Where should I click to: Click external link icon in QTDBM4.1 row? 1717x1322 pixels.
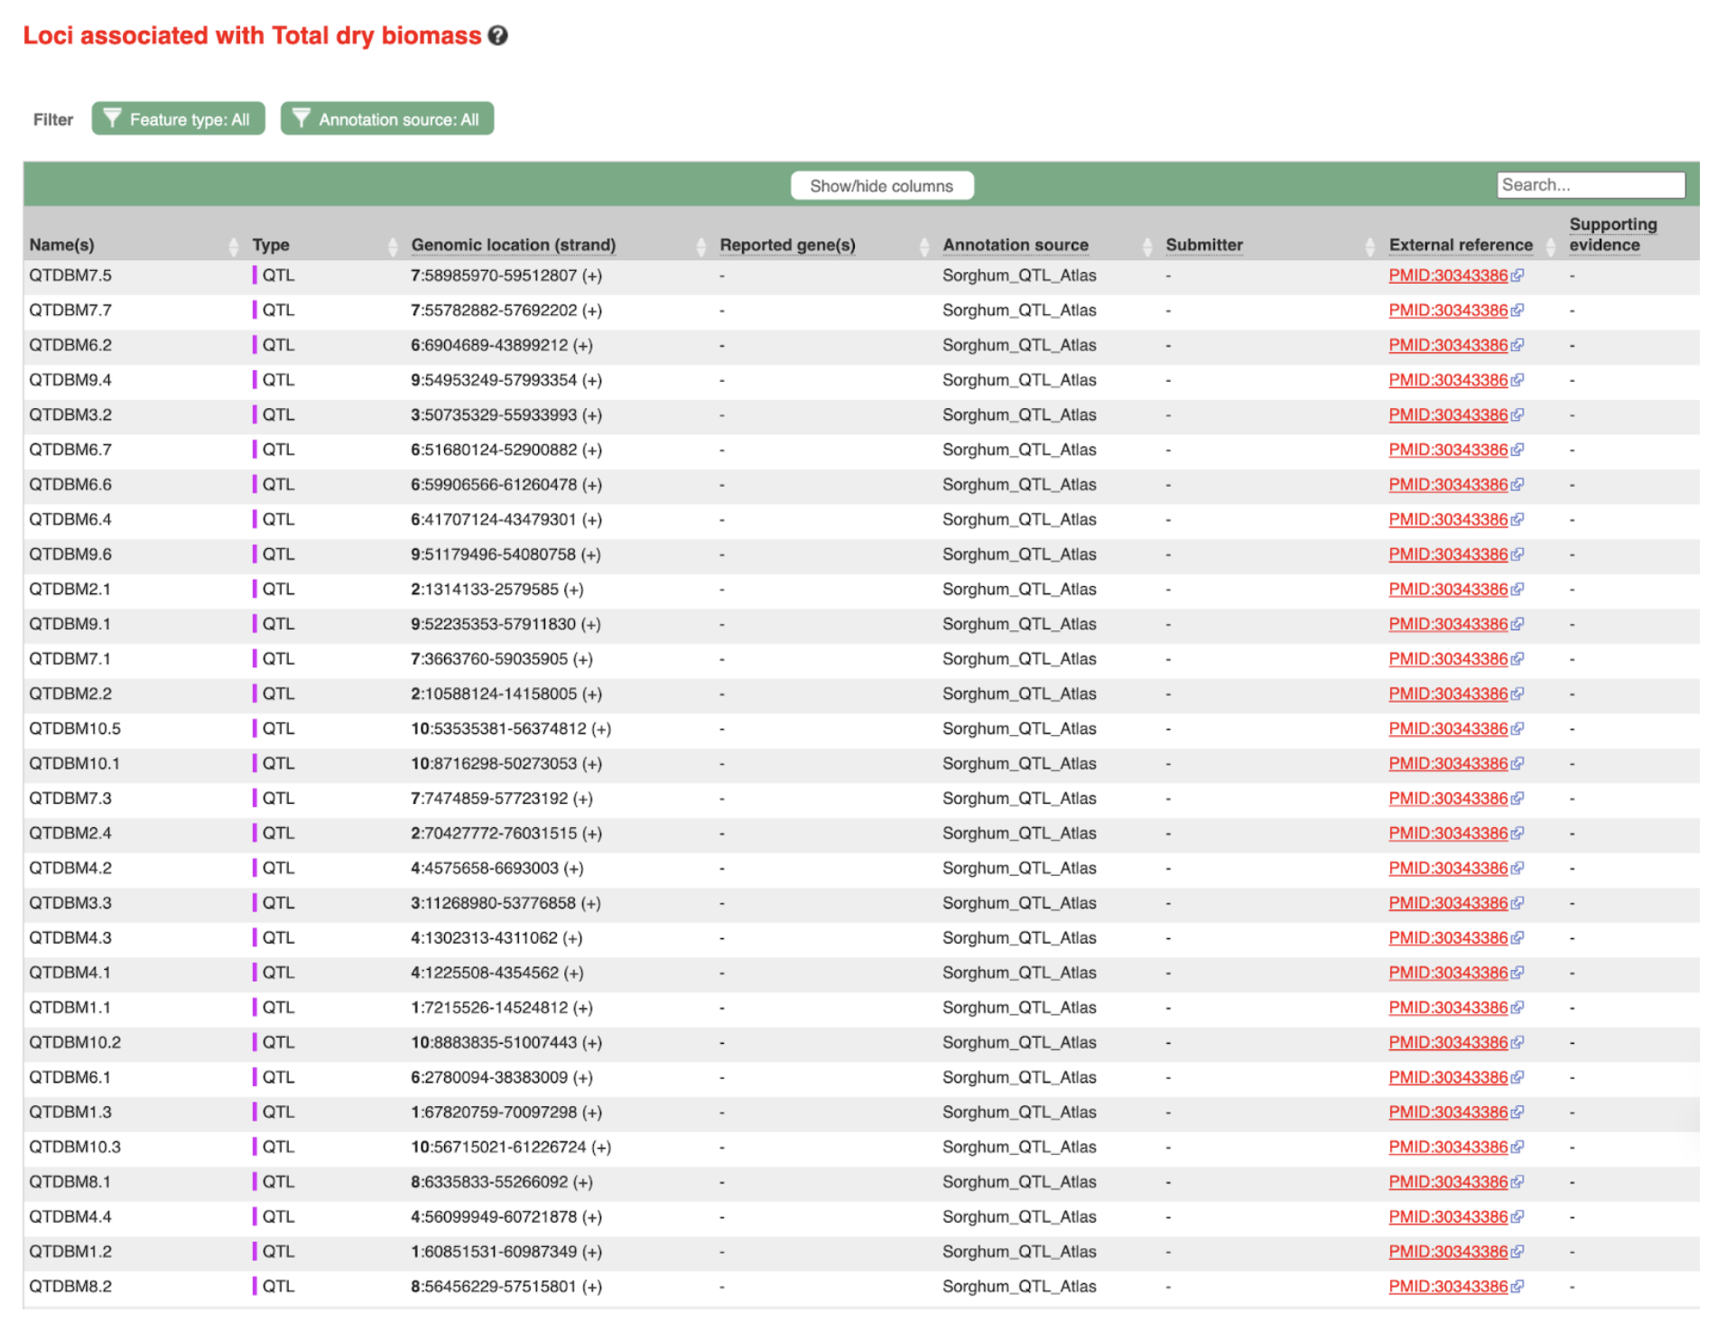[x=1517, y=973]
